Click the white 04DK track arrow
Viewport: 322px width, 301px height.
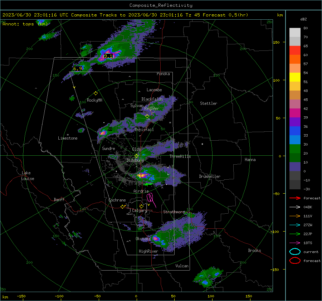pyautogui.click(x=295, y=207)
